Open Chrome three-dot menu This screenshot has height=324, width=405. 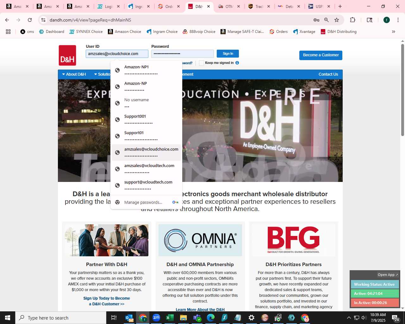click(x=398, y=20)
